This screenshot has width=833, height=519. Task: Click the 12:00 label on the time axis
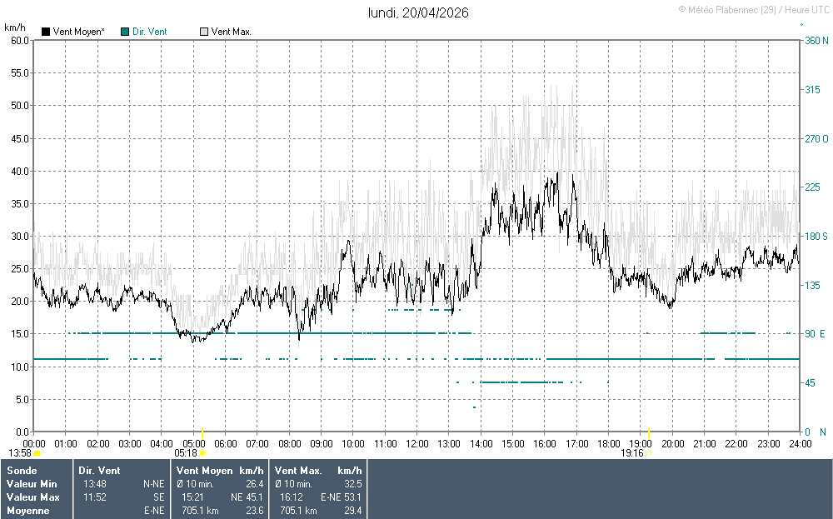pyautogui.click(x=416, y=443)
